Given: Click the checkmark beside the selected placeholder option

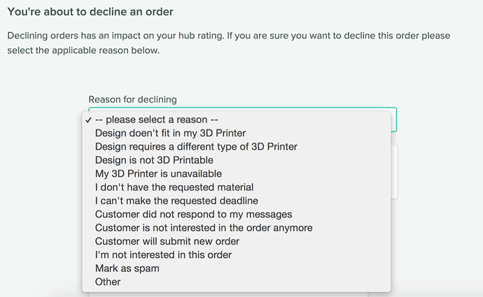Looking at the screenshot, I should click(x=88, y=120).
